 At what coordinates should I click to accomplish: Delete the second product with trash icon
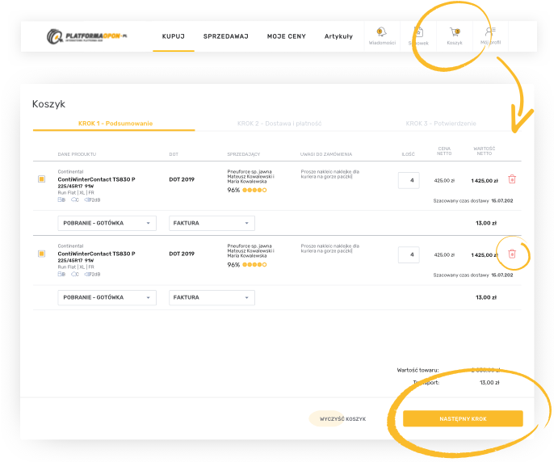(x=512, y=254)
